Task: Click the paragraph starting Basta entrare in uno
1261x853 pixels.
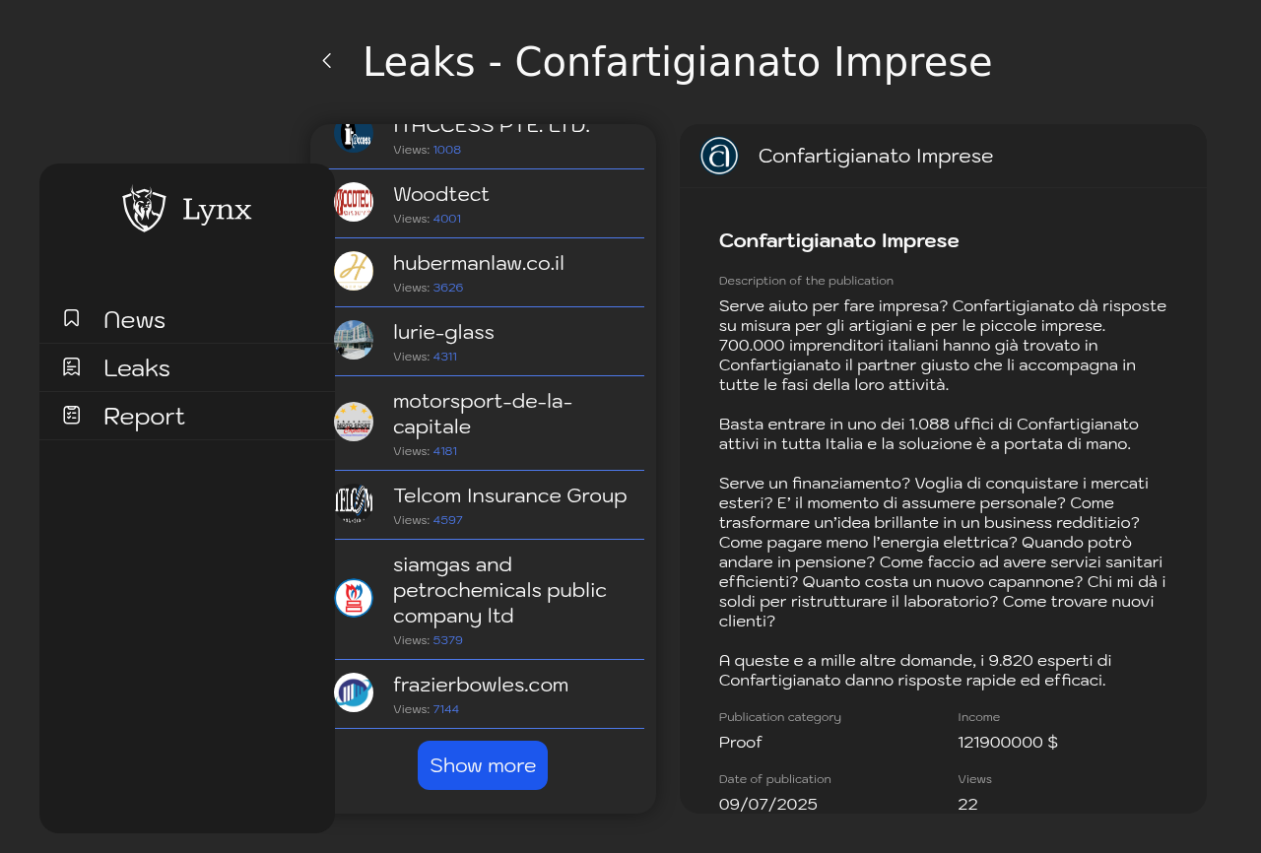Action: [x=929, y=433]
